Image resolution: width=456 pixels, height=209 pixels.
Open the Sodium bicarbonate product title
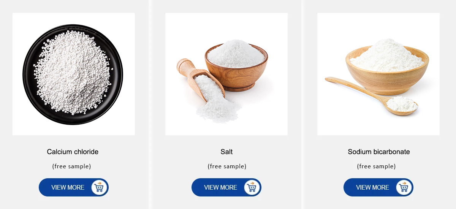tap(379, 152)
